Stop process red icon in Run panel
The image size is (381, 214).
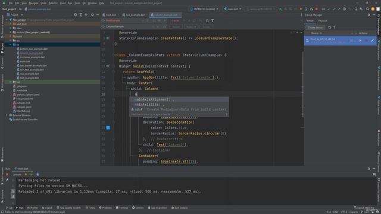tap(7, 174)
